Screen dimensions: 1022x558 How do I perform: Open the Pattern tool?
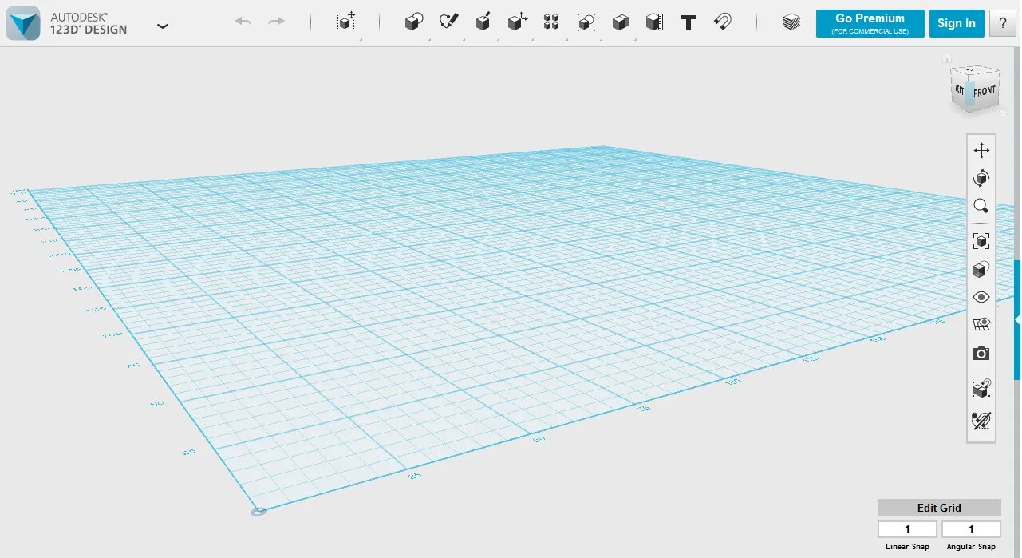[x=551, y=22]
